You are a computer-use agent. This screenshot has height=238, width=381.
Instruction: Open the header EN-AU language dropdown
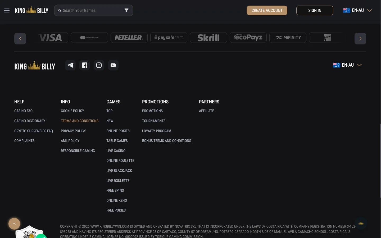357,10
